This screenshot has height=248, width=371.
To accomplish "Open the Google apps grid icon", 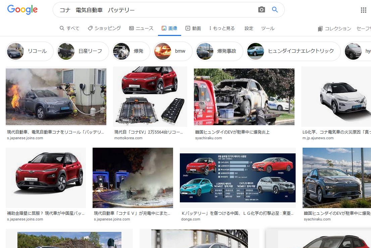I will point(364,10).
